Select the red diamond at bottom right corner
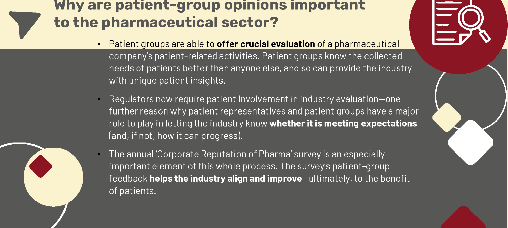This screenshot has height=228, width=508. coord(464,217)
